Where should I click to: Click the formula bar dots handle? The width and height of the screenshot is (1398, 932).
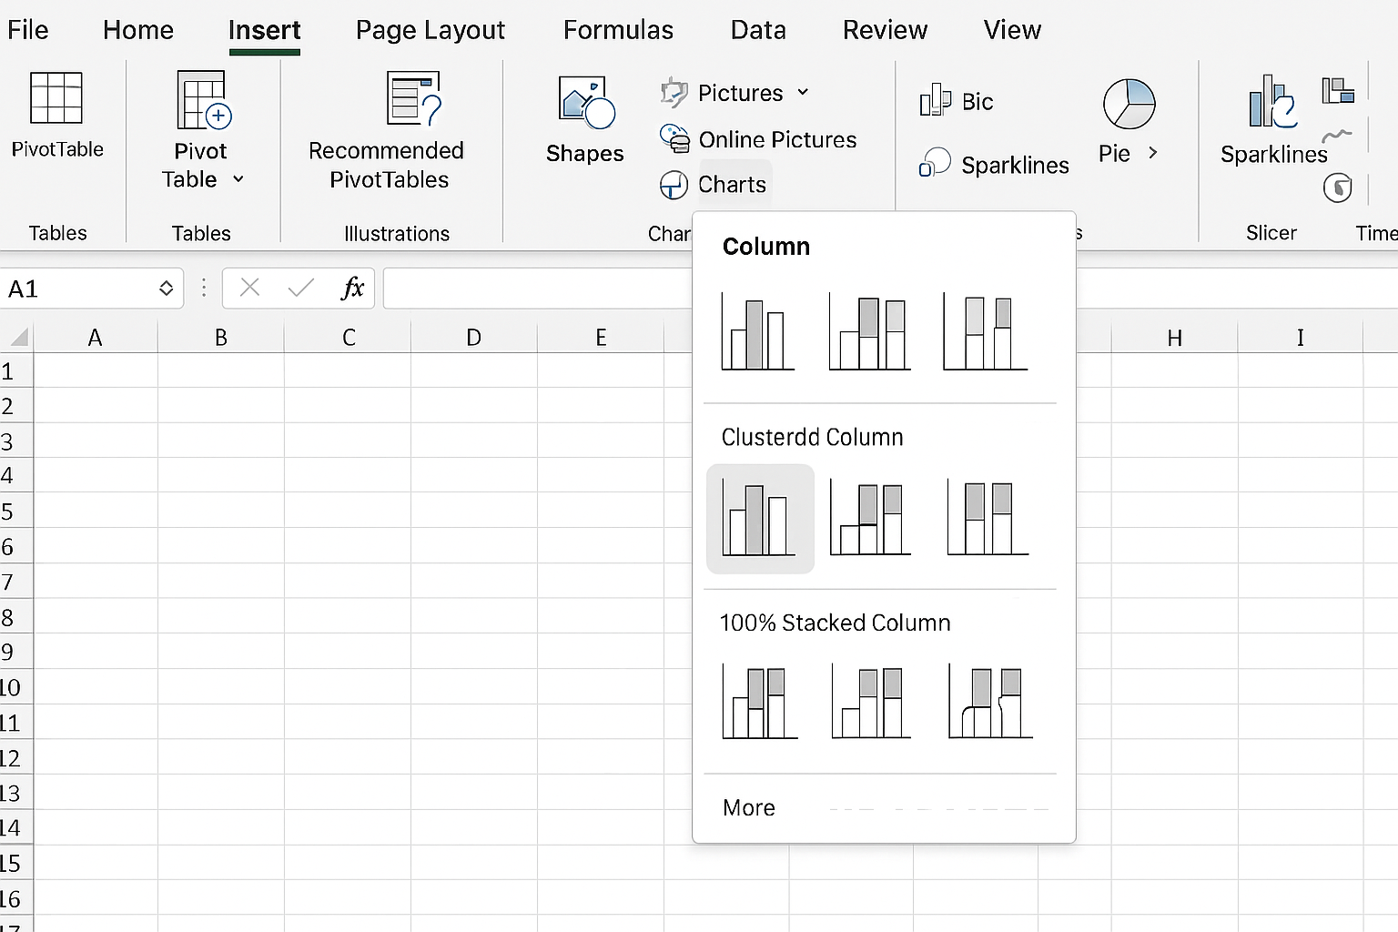pos(204,289)
